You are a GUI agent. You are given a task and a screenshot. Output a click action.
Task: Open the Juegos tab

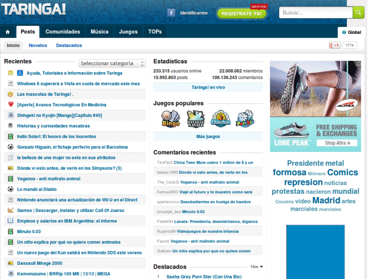pos(128,32)
